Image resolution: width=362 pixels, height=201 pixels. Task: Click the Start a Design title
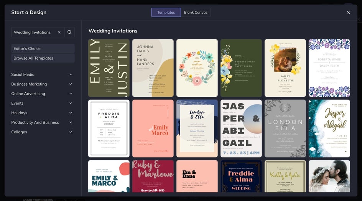tap(29, 12)
